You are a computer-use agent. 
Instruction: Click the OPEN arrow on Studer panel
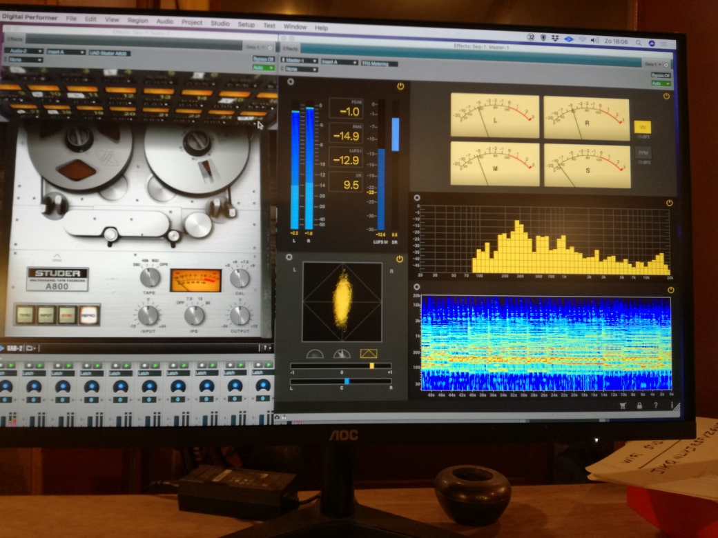[x=57, y=257]
